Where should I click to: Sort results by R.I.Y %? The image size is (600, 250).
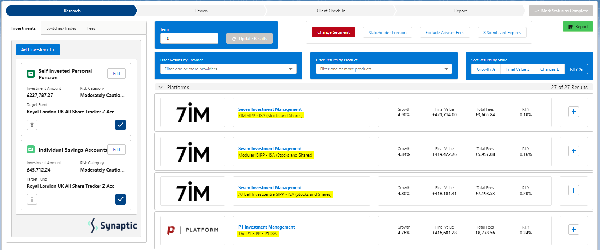(x=576, y=69)
